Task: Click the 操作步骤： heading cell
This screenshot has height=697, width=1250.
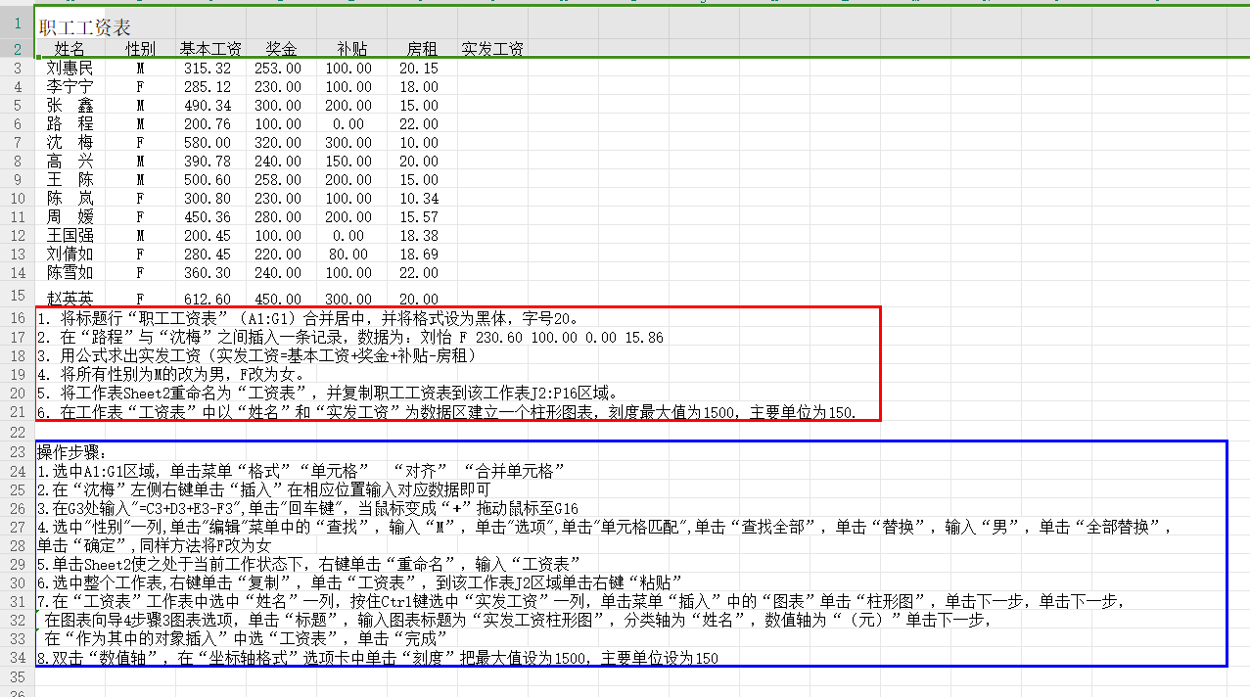Action: (76, 452)
